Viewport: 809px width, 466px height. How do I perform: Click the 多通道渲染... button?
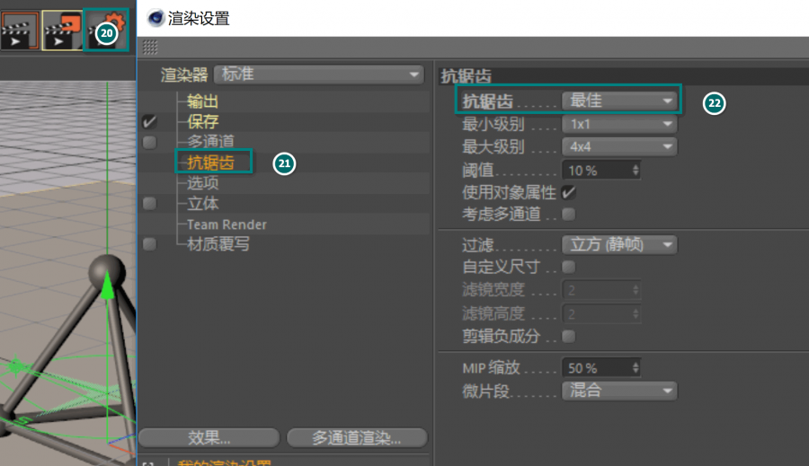click(x=356, y=438)
